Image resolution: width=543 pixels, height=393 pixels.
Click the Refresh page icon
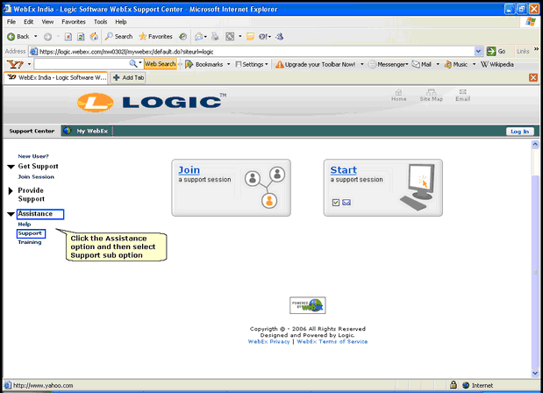click(81, 36)
